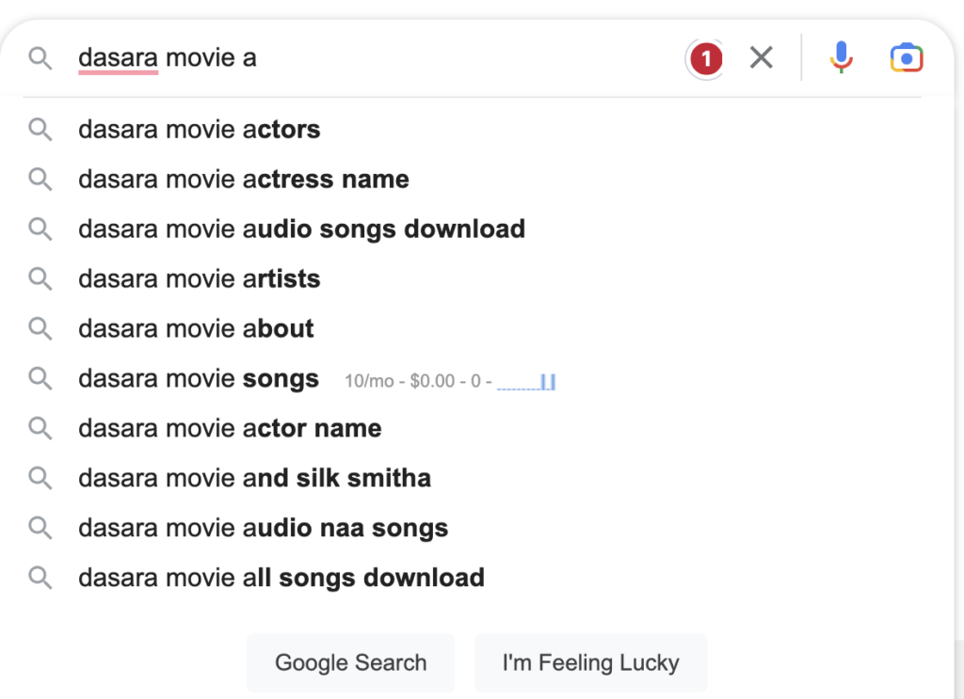Select suggestion 'dasara movie actors'
The width and height of the screenshot is (964, 699).
pos(199,130)
